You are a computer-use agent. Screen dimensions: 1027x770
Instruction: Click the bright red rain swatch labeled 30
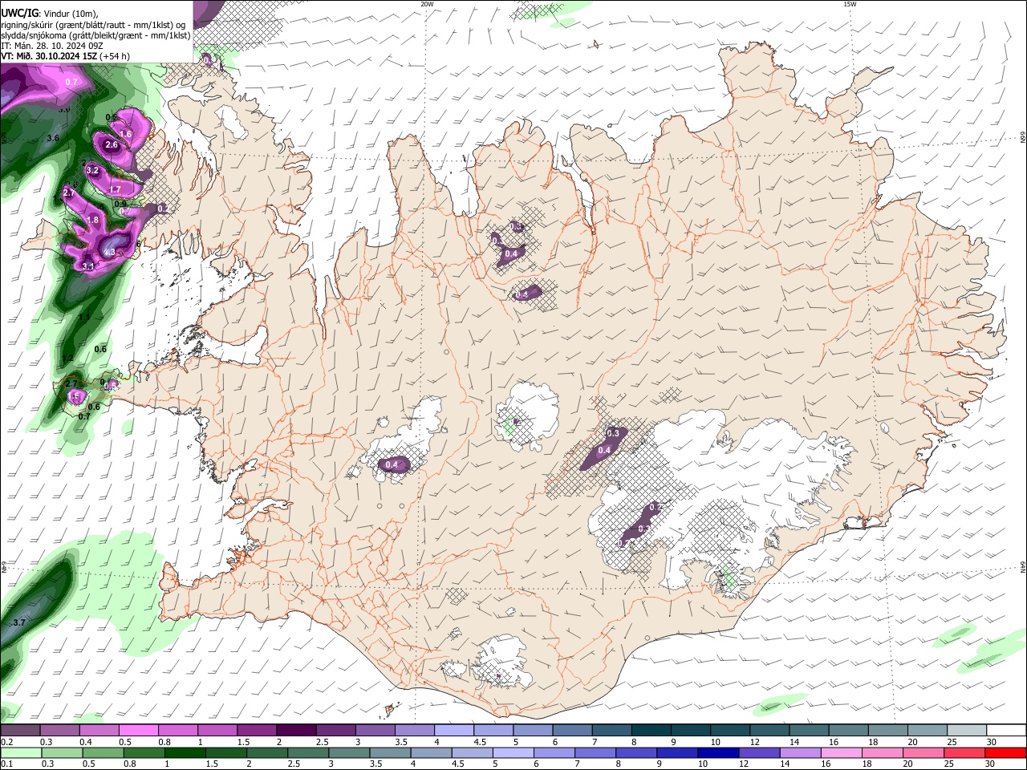click(1005, 753)
